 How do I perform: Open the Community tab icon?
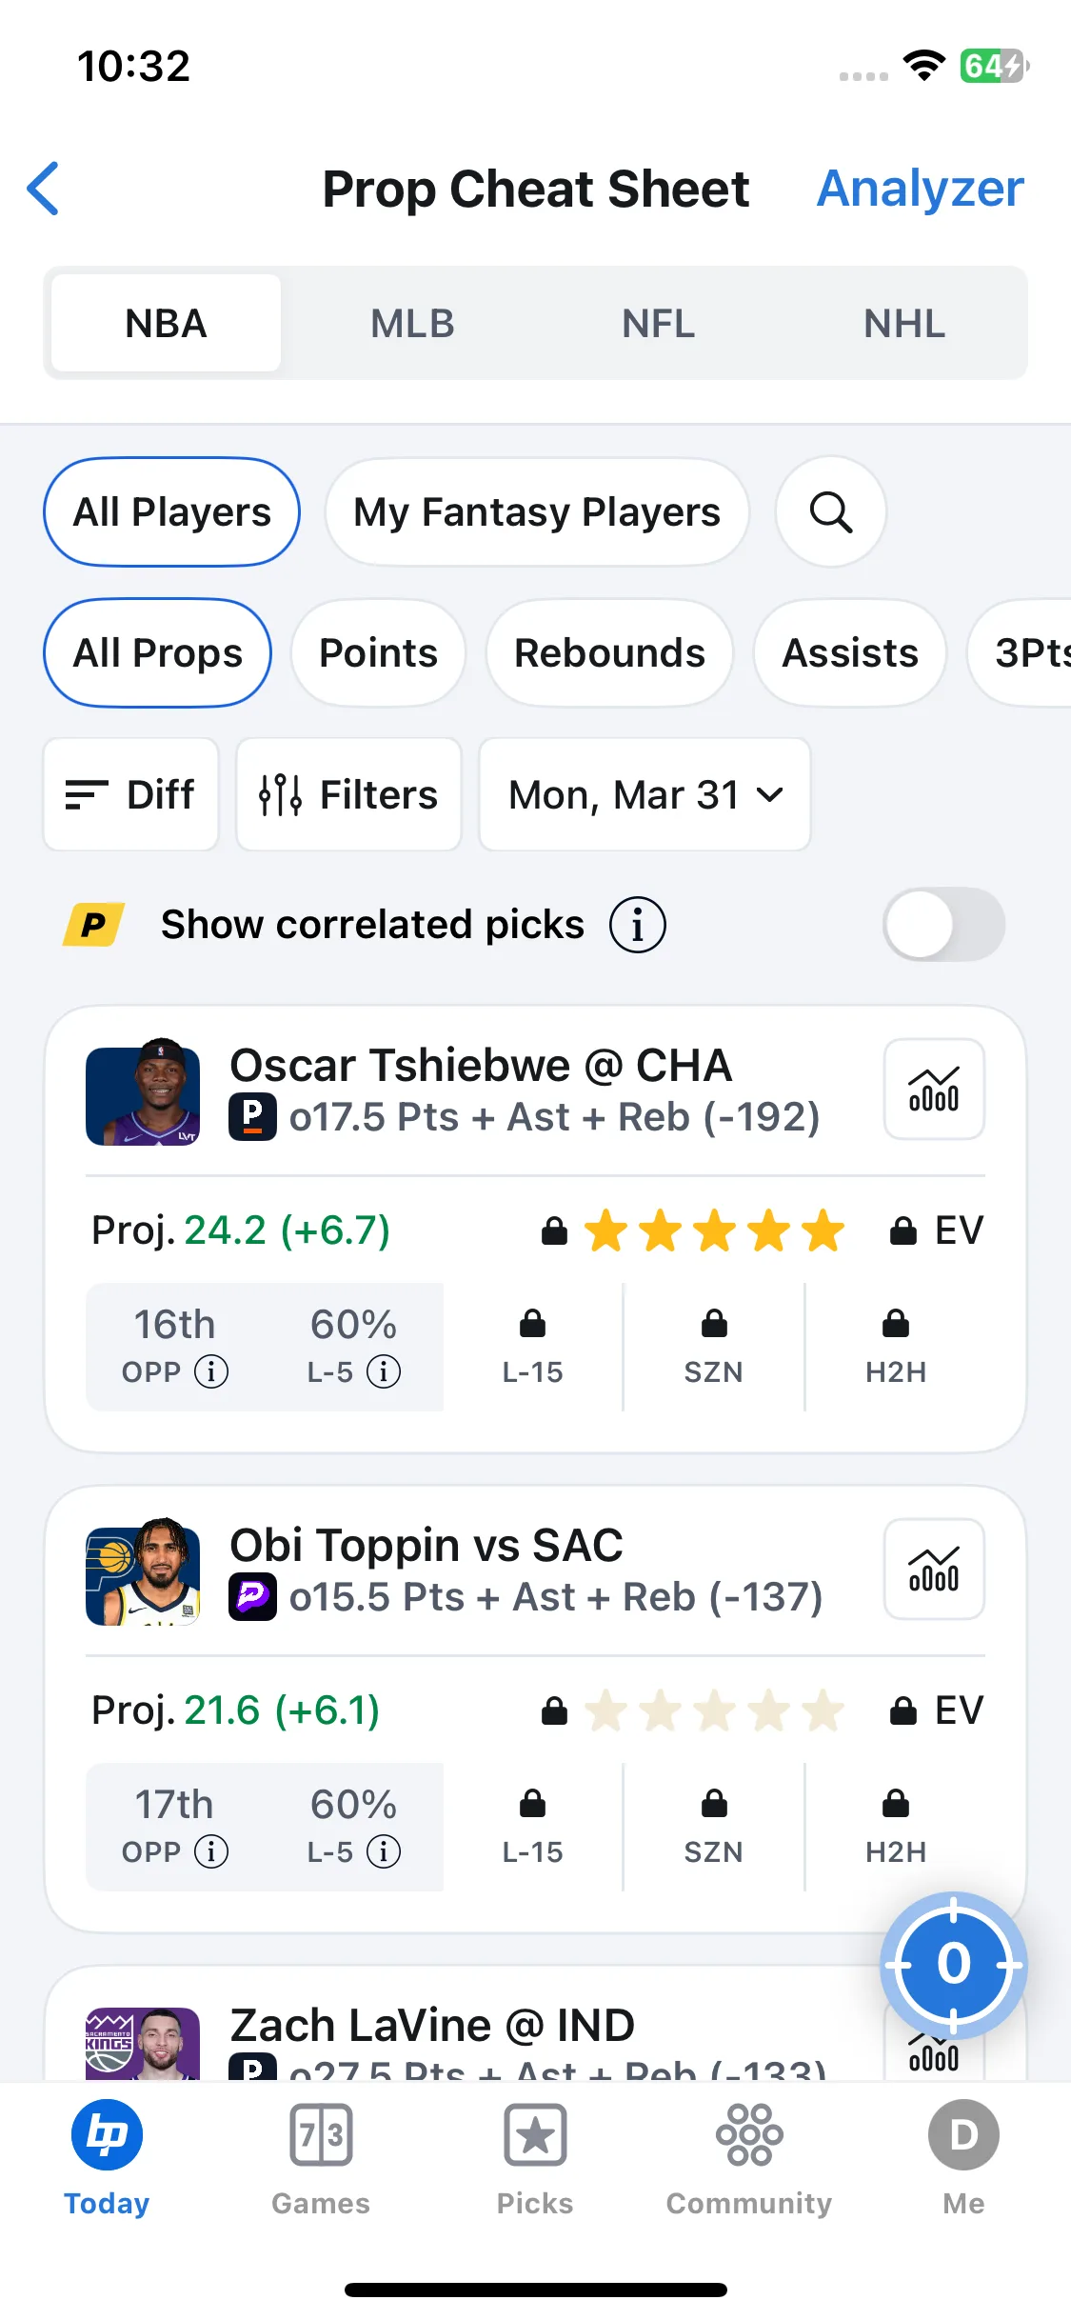pyautogui.click(x=749, y=2135)
